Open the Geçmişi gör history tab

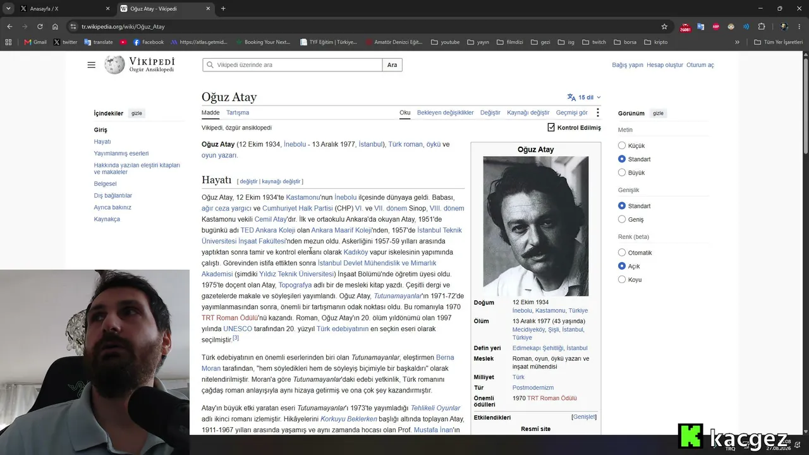coord(571,112)
